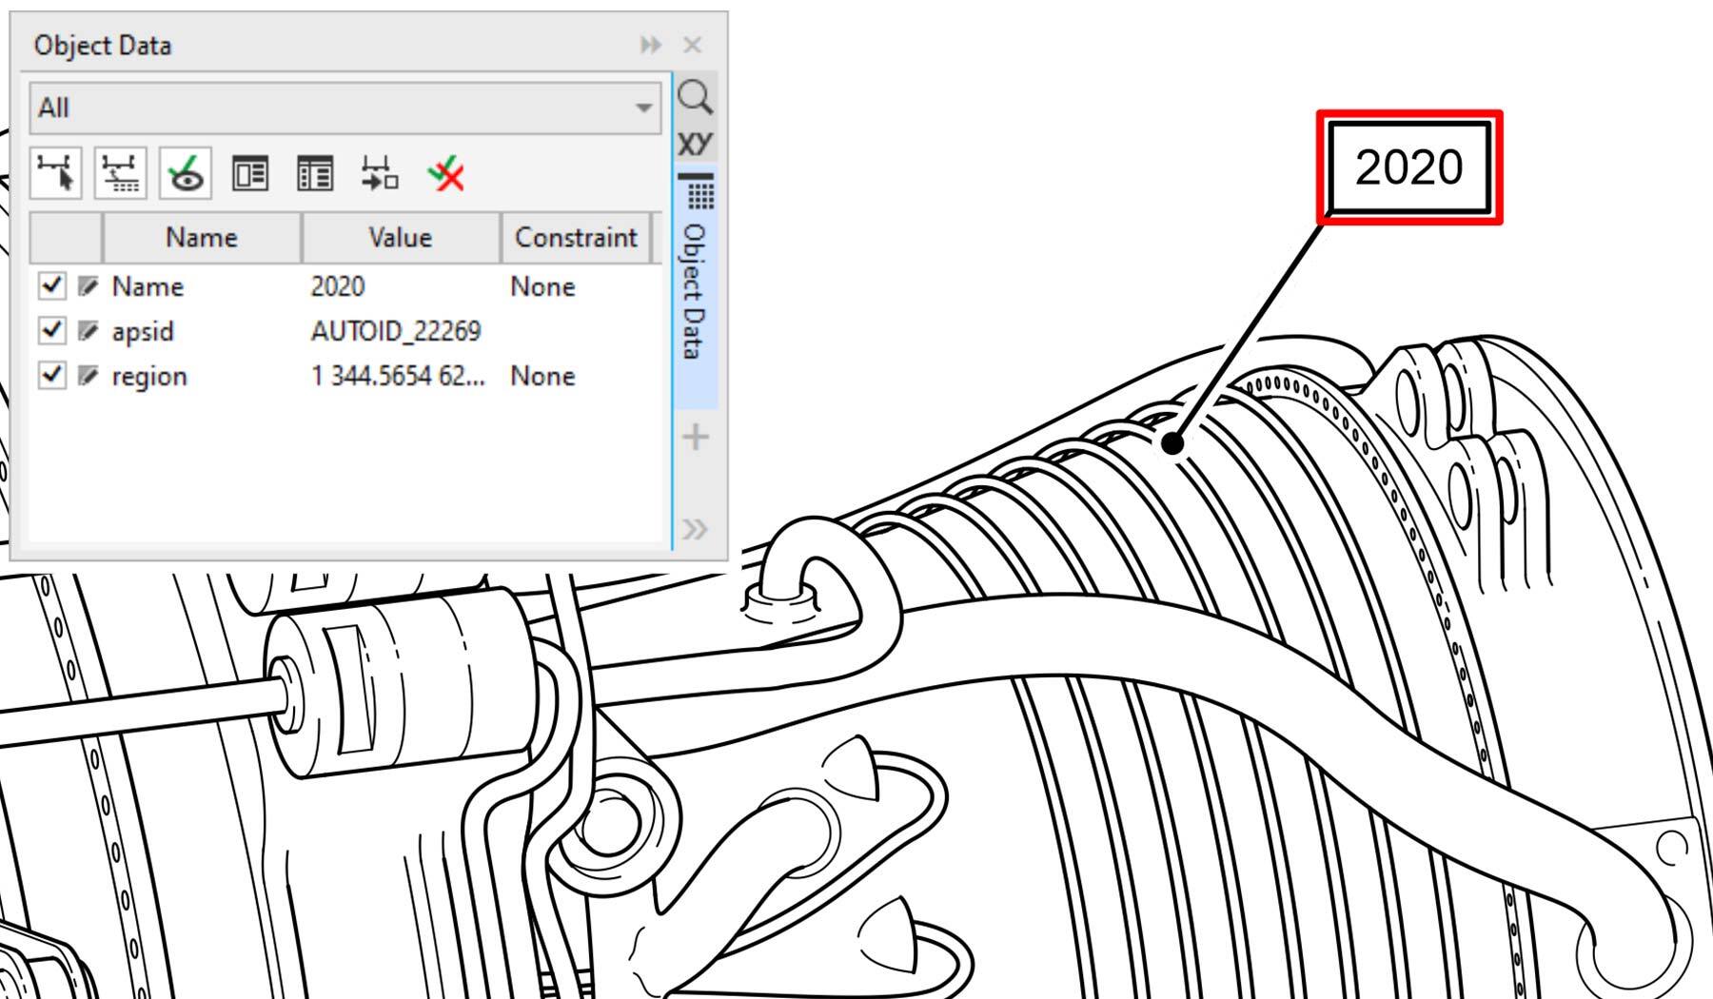This screenshot has width=1713, height=999.
Task: Open the magnifier search docker icon
Action: click(695, 97)
